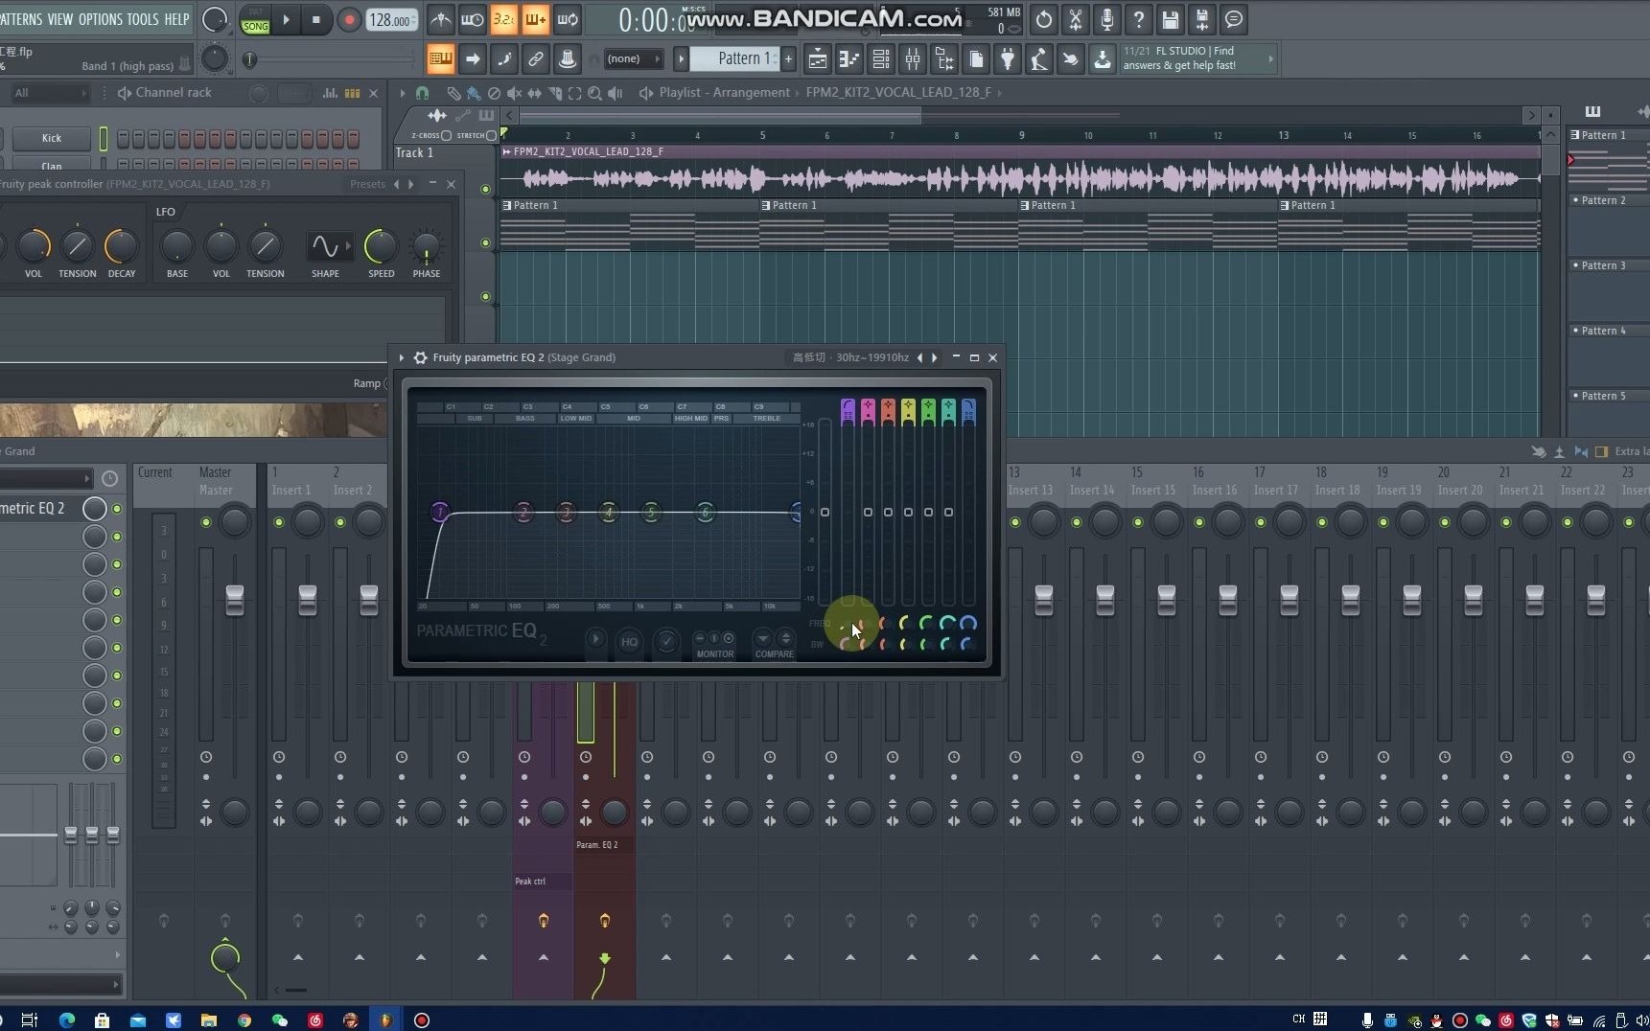Start playback with the Play button
The width and height of the screenshot is (1650, 1031).
point(286,19)
